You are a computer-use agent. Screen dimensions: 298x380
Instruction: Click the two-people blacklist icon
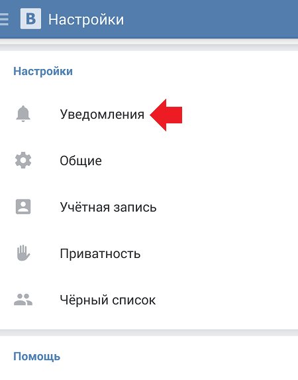[x=23, y=300]
